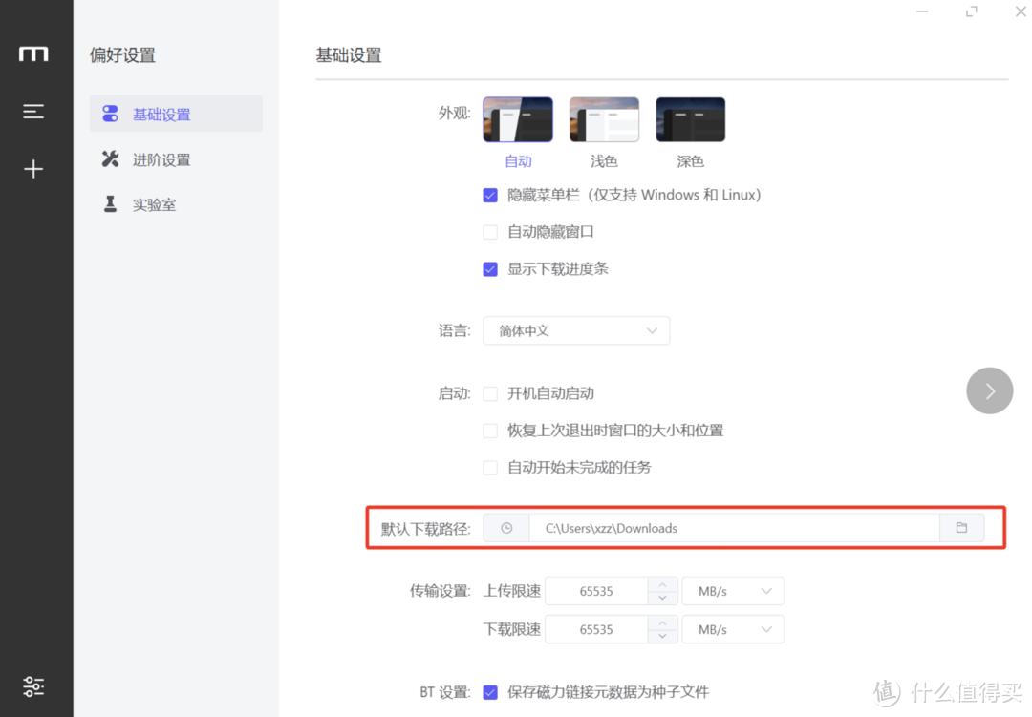Open download path history clock icon
Viewport: 1032px width, 717px height.
(506, 528)
